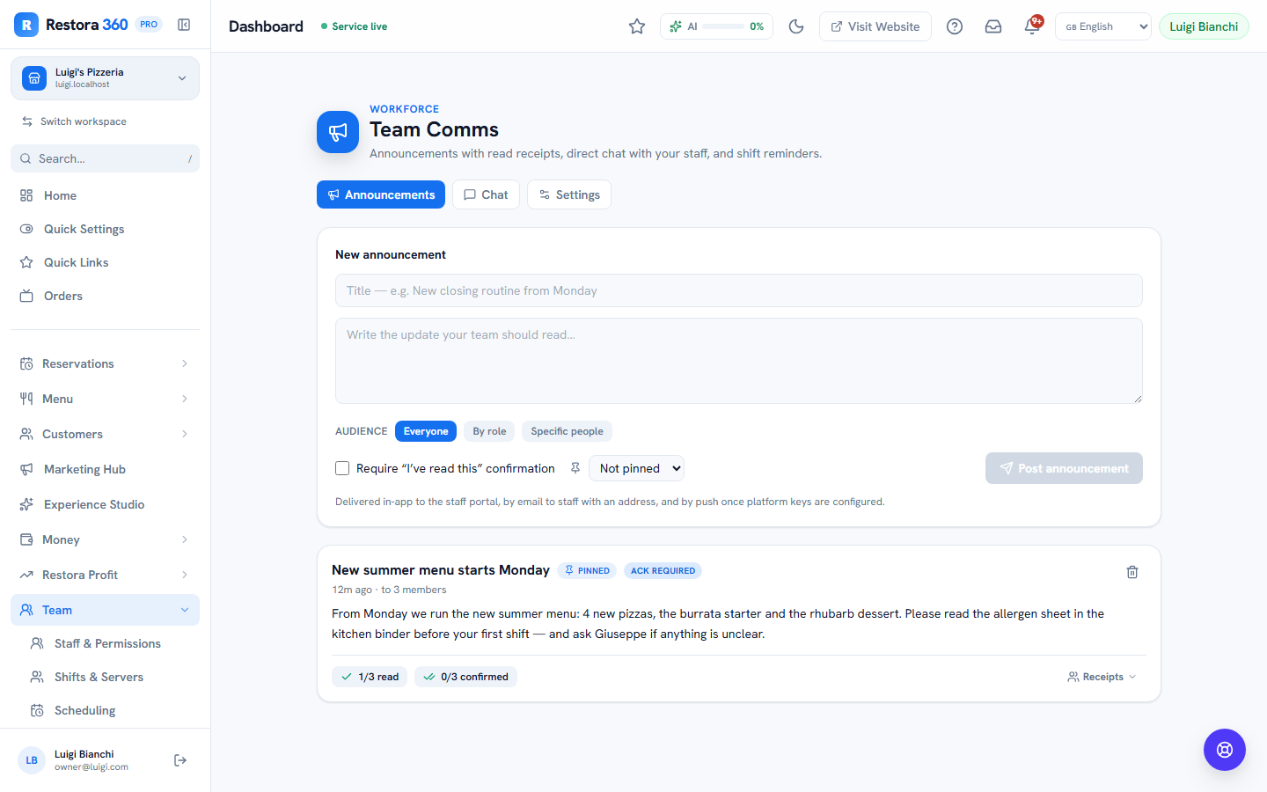Viewport: 1267px width, 792px height.
Task: Click the Team Comms megaphone icon
Action: pos(338,132)
